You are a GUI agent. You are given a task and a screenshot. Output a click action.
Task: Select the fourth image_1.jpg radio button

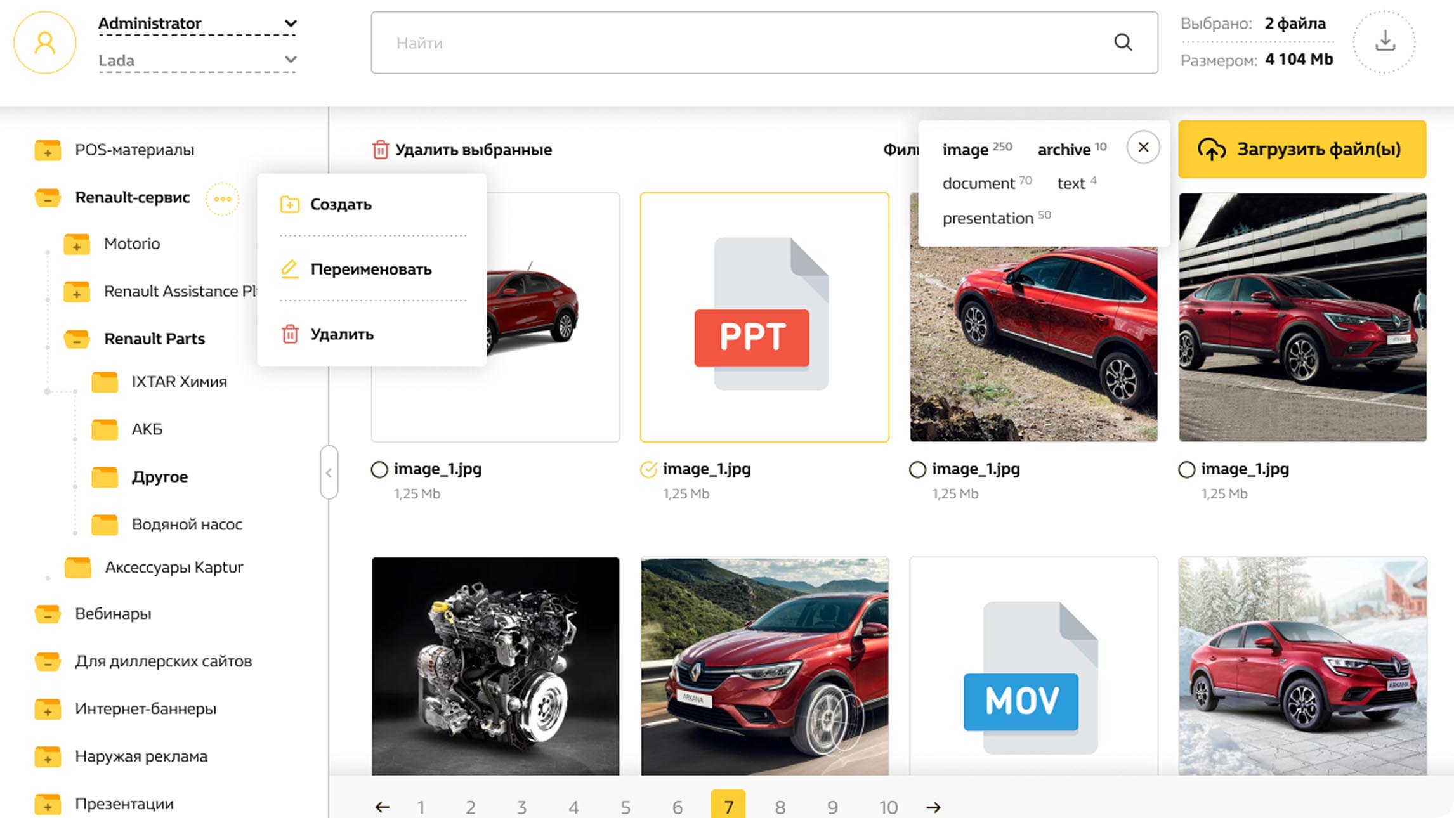(x=1186, y=469)
